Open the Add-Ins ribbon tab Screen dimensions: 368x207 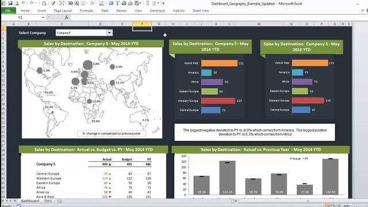pyautogui.click(x=179, y=10)
